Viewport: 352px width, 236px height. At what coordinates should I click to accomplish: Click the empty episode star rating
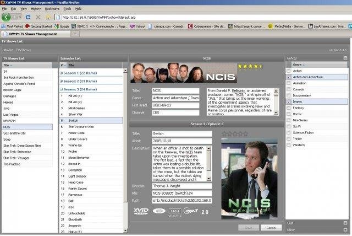point(235,134)
